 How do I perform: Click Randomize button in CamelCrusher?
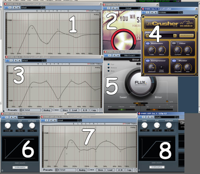pos(186,36)
